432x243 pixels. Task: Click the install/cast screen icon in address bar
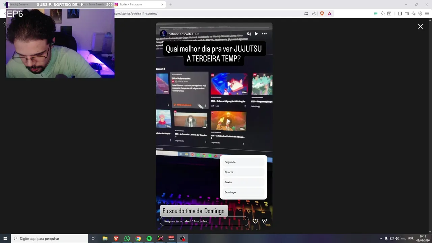[x=306, y=13]
